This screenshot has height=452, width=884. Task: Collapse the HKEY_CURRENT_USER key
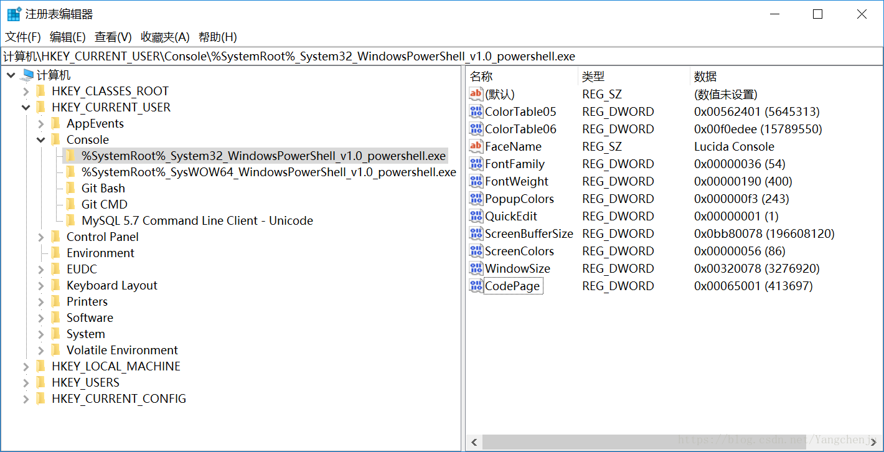(26, 107)
